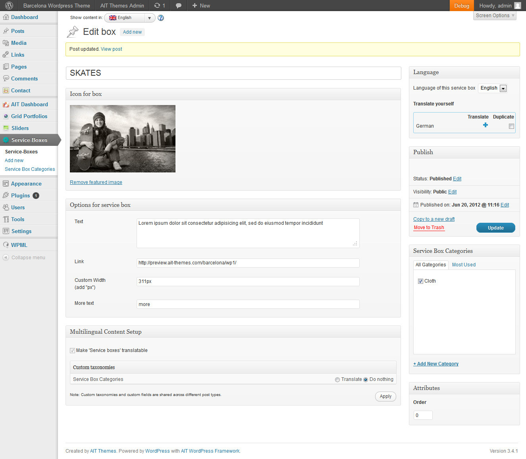Click the skater featured image thumbnail
The image size is (526, 459).
[123, 139]
